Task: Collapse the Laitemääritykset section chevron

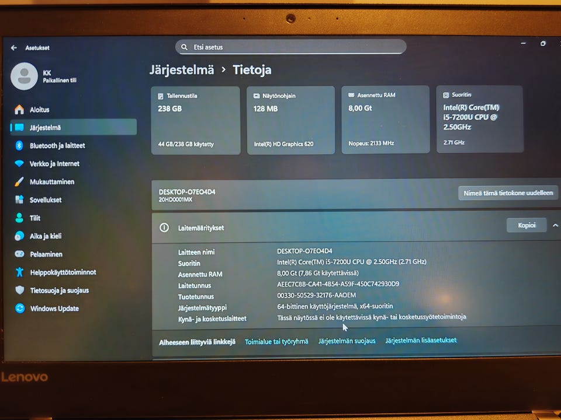Action: click(555, 225)
